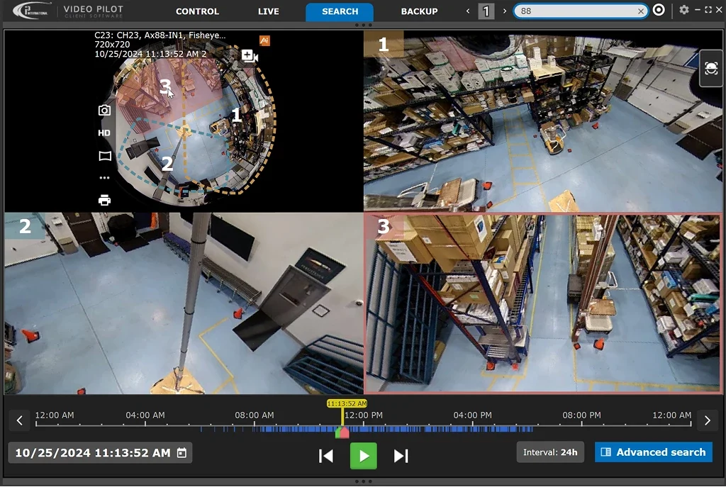Clear the 88 search field with the X
The image size is (726, 487).
640,11
